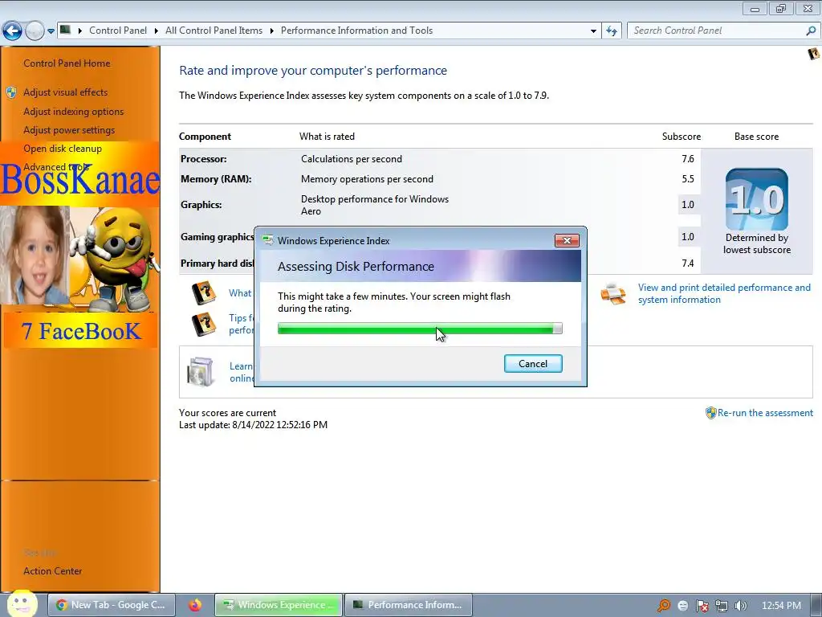Click the assessment progress bar
The height and width of the screenshot is (617, 822).
(420, 329)
